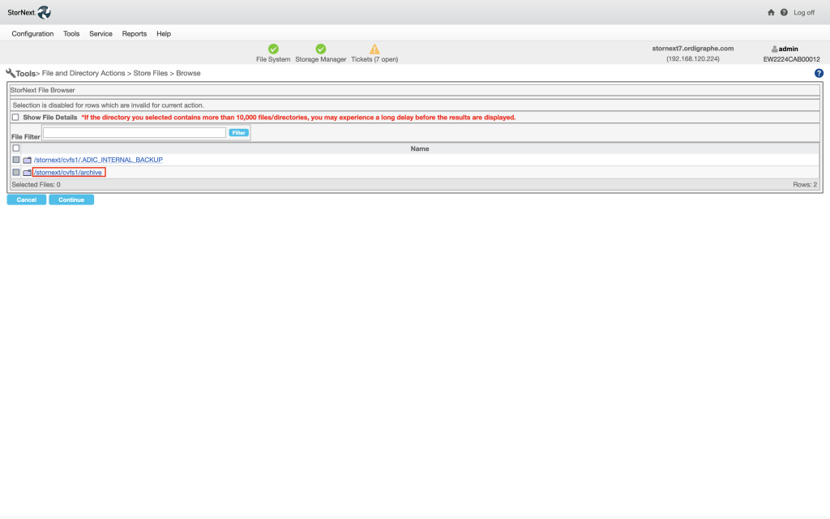Open the Tools menu
The image size is (830, 519).
click(71, 33)
